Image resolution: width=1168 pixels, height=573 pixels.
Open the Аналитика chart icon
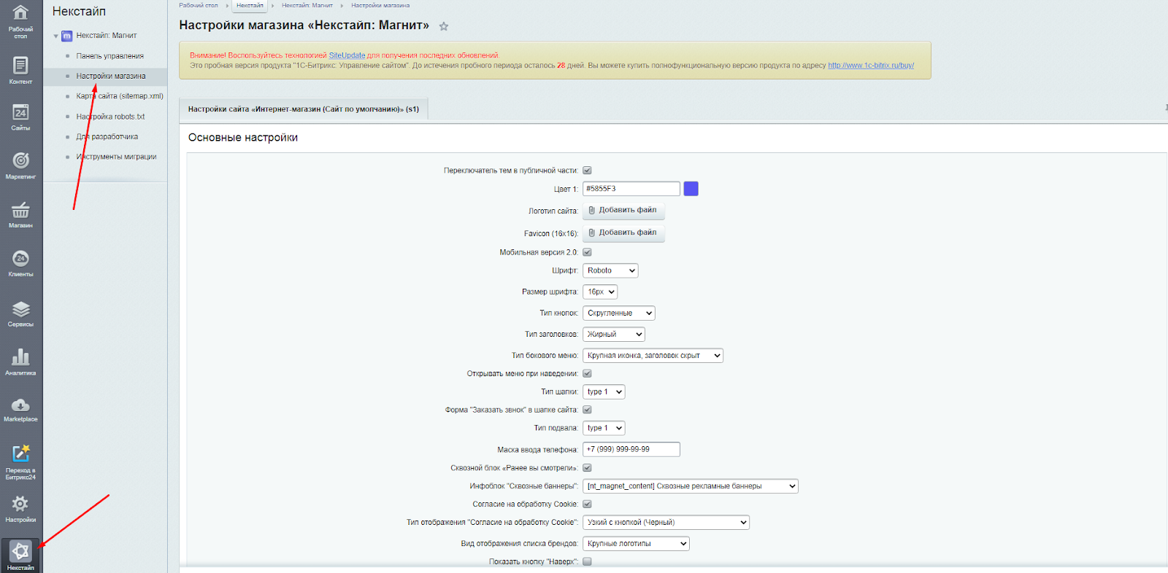[x=20, y=356]
